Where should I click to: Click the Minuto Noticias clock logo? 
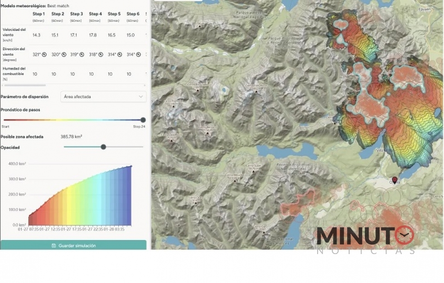click(404, 235)
